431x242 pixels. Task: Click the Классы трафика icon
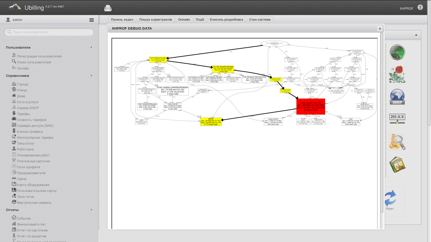(x=14, y=131)
